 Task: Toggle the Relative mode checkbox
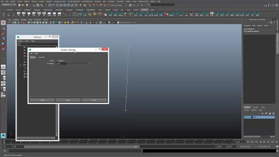pos(57,61)
